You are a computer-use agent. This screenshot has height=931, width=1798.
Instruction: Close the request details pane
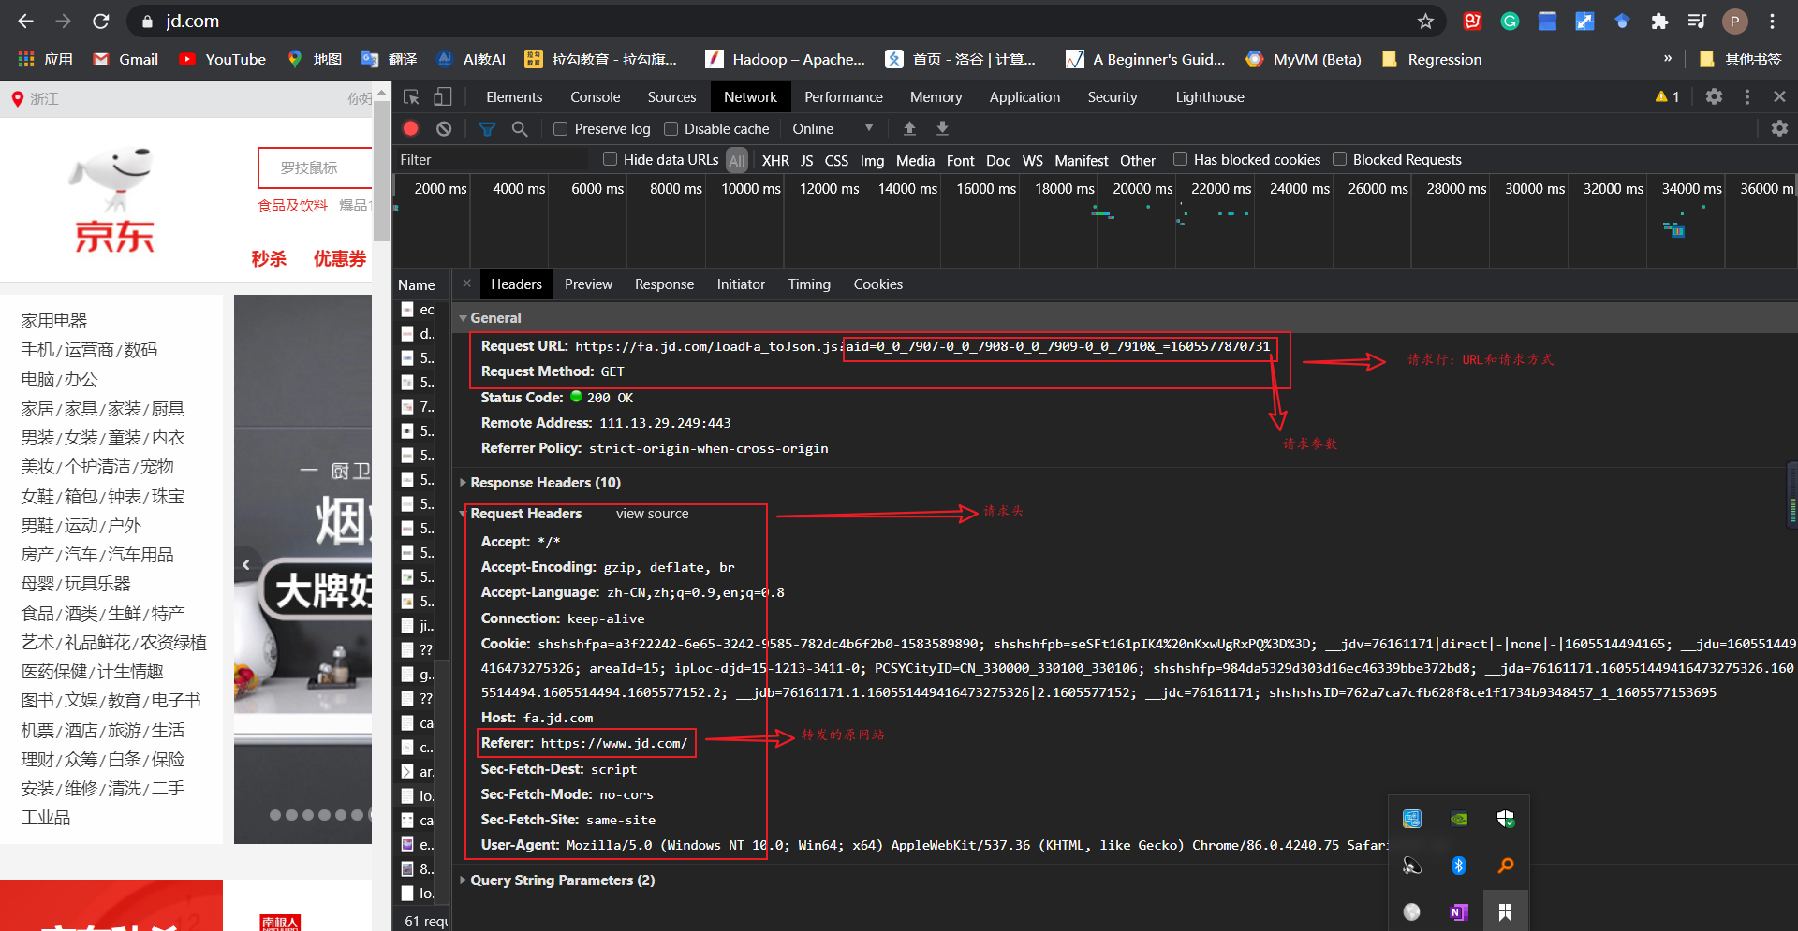coord(466,284)
